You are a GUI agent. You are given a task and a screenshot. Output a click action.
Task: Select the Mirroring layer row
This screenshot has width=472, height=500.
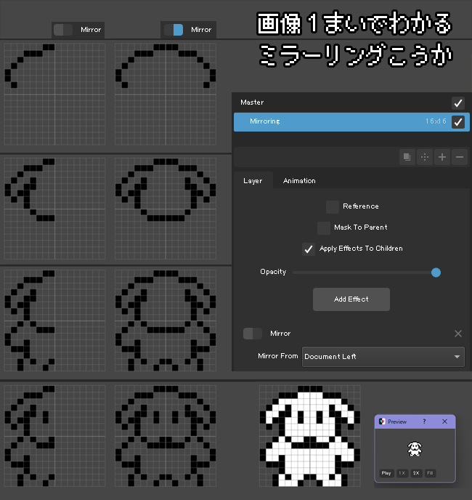tap(351, 122)
